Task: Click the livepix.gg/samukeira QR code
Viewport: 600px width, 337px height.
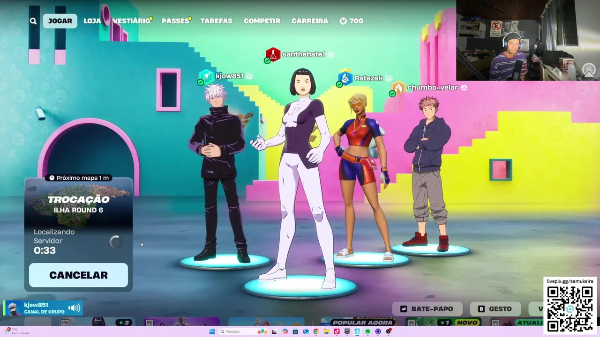Action: point(570,309)
